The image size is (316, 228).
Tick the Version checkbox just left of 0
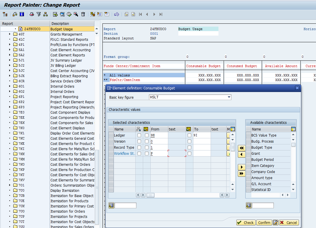147,141
